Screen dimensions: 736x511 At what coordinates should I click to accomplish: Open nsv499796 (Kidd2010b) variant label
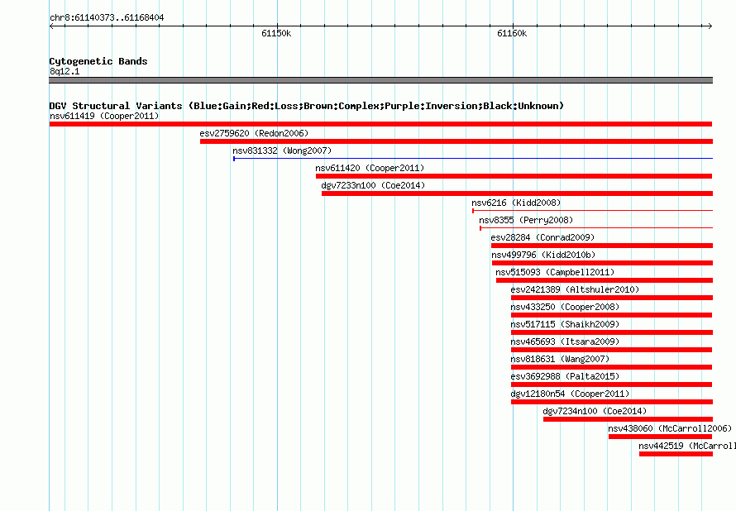click(543, 255)
